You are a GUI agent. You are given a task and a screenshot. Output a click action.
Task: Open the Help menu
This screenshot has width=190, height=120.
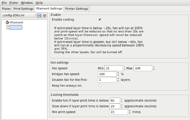(x=39, y=3)
